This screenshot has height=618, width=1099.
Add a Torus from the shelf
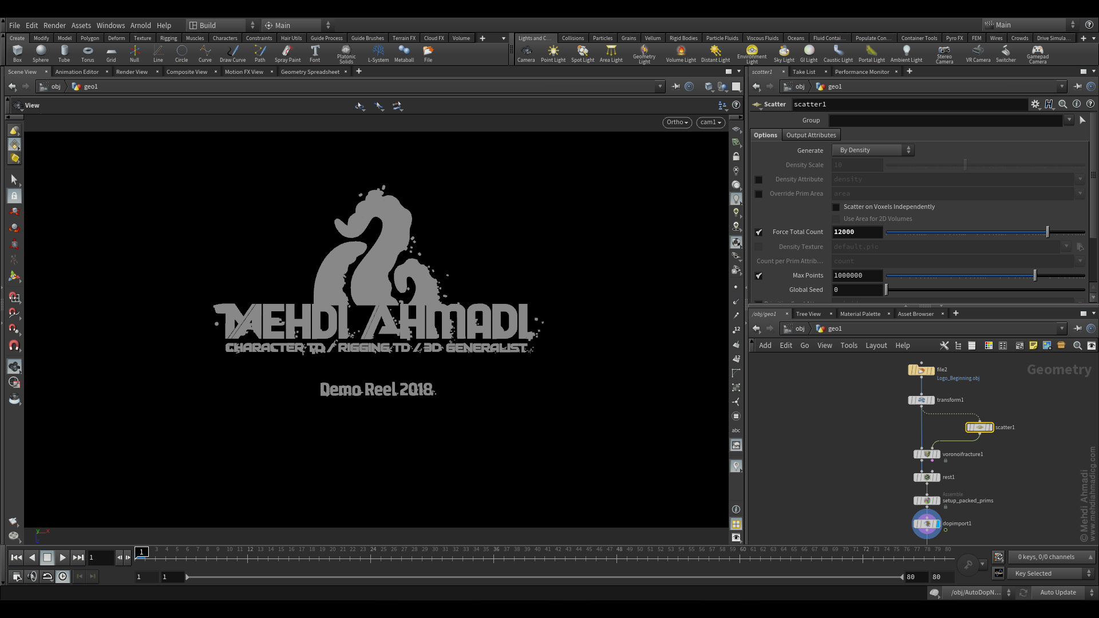(88, 53)
